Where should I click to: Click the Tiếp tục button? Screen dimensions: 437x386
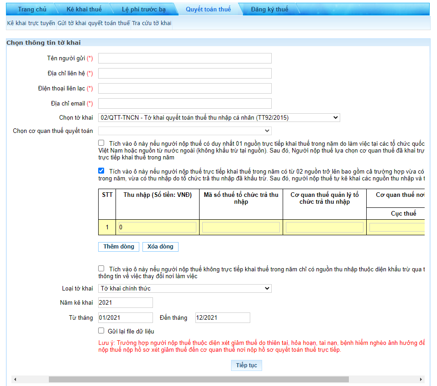(247, 365)
